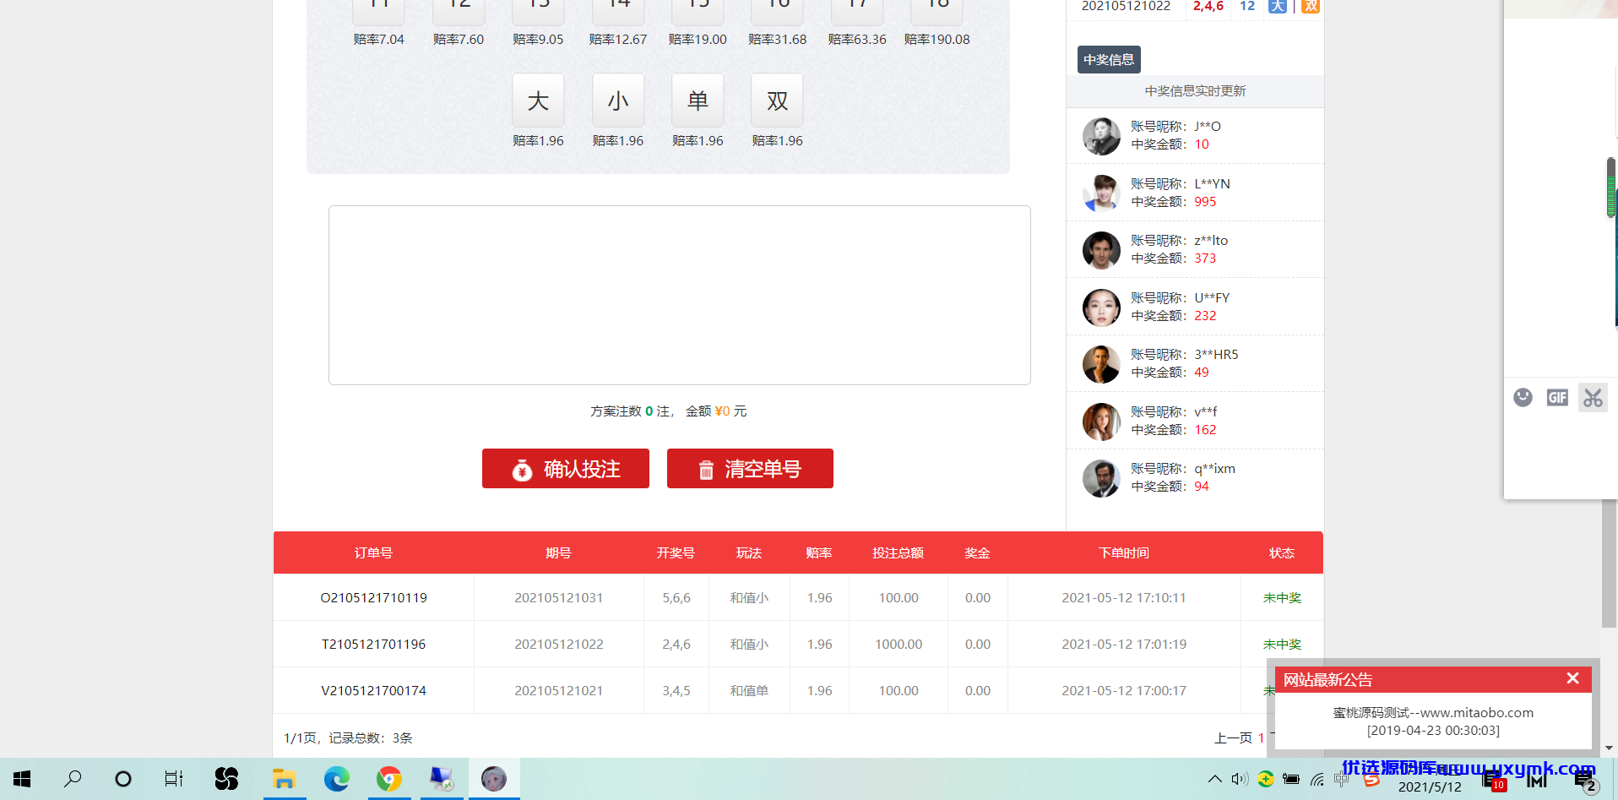
Task: Open the 中奖信息 tab
Action: pos(1109,59)
